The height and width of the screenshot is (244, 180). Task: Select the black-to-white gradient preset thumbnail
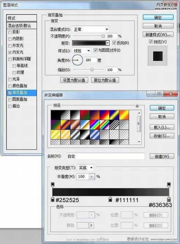[75, 115]
